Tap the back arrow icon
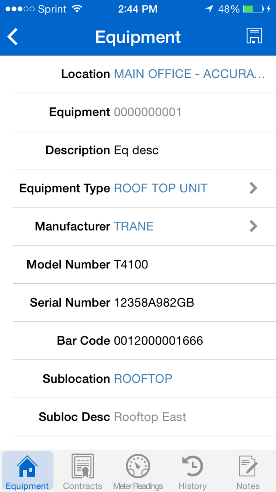The width and height of the screenshot is (276, 492). pyautogui.click(x=12, y=37)
